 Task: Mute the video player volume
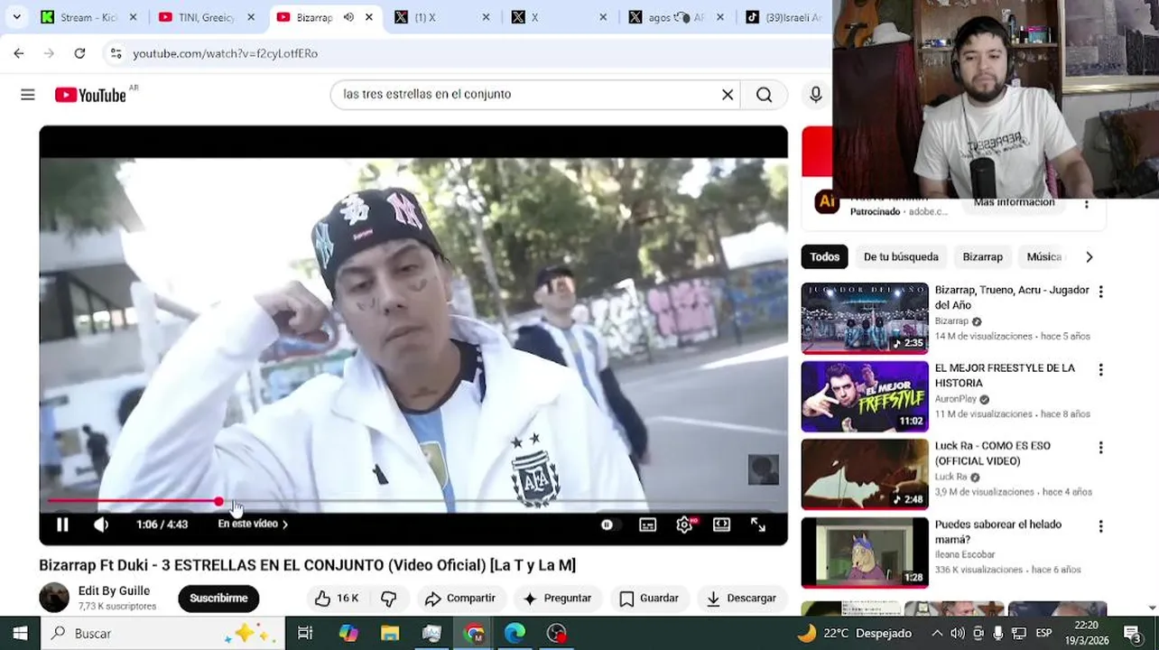(101, 525)
